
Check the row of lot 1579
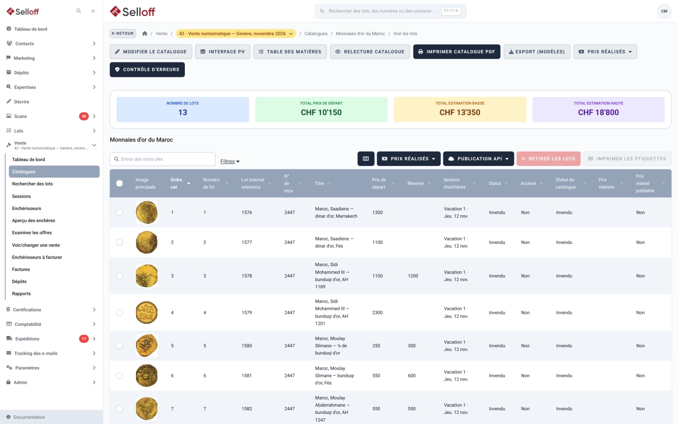point(119,313)
